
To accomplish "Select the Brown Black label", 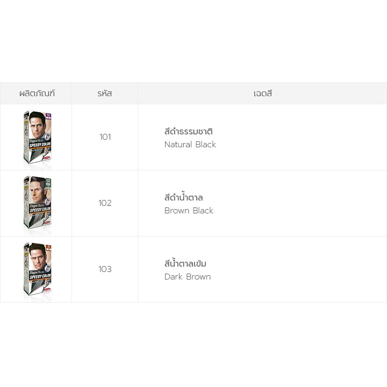I will [x=189, y=211].
